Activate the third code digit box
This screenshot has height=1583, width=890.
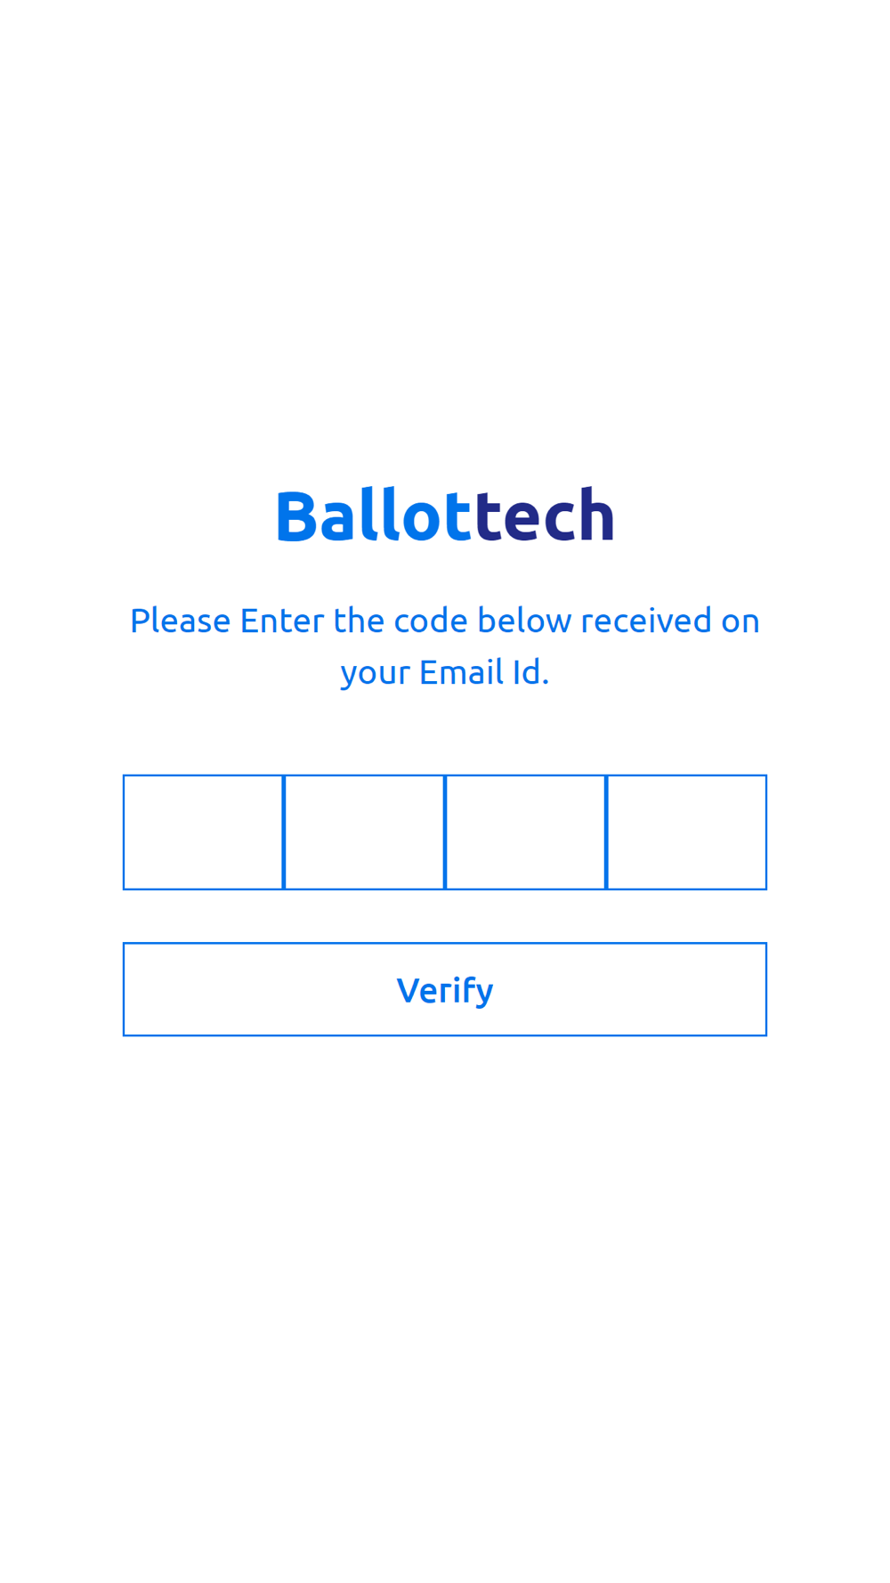click(525, 832)
